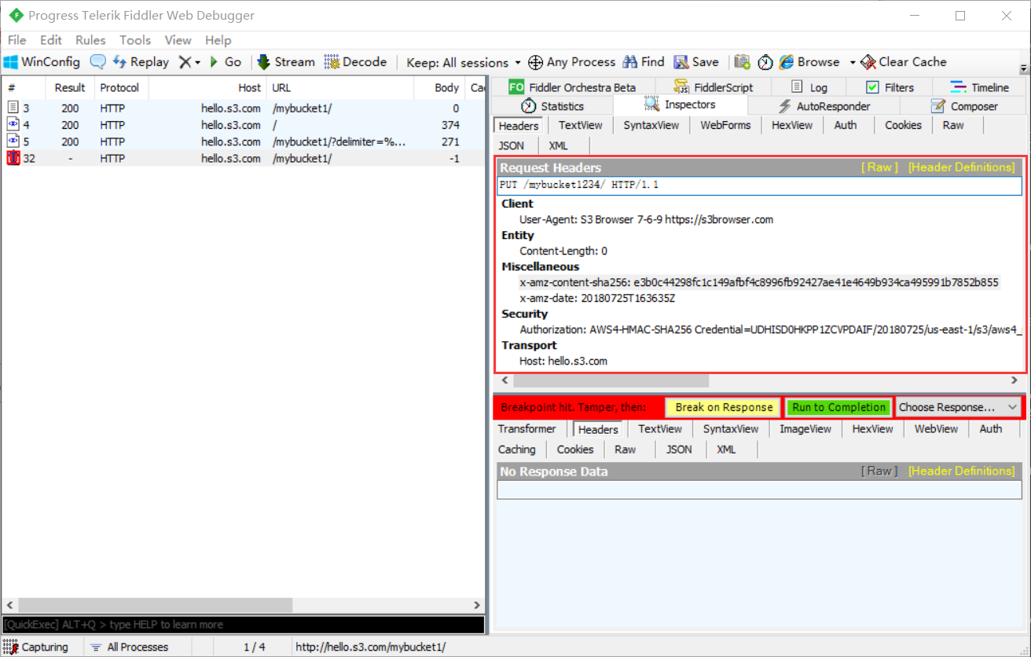
Task: Sort sessions by the Host column header
Action: (207, 87)
